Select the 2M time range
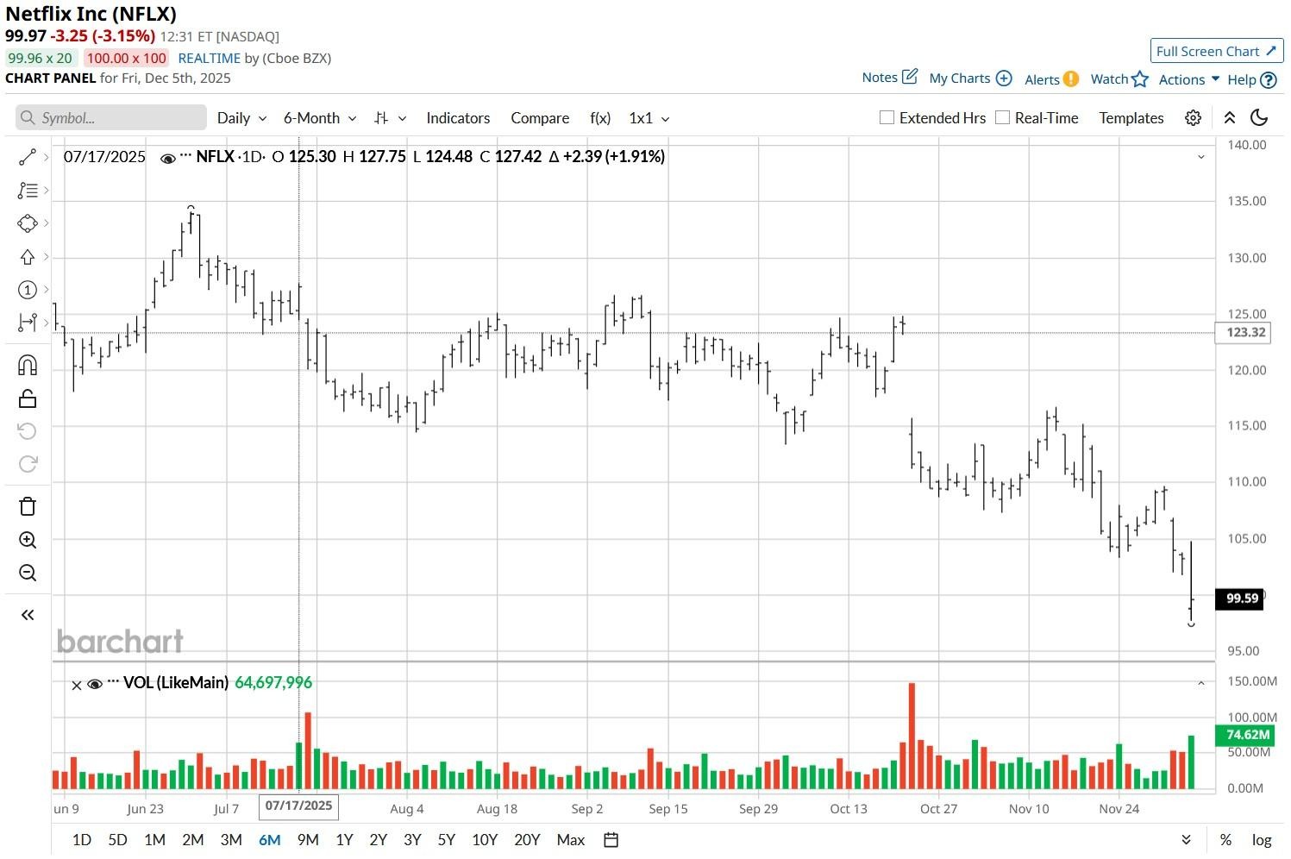 pos(192,840)
